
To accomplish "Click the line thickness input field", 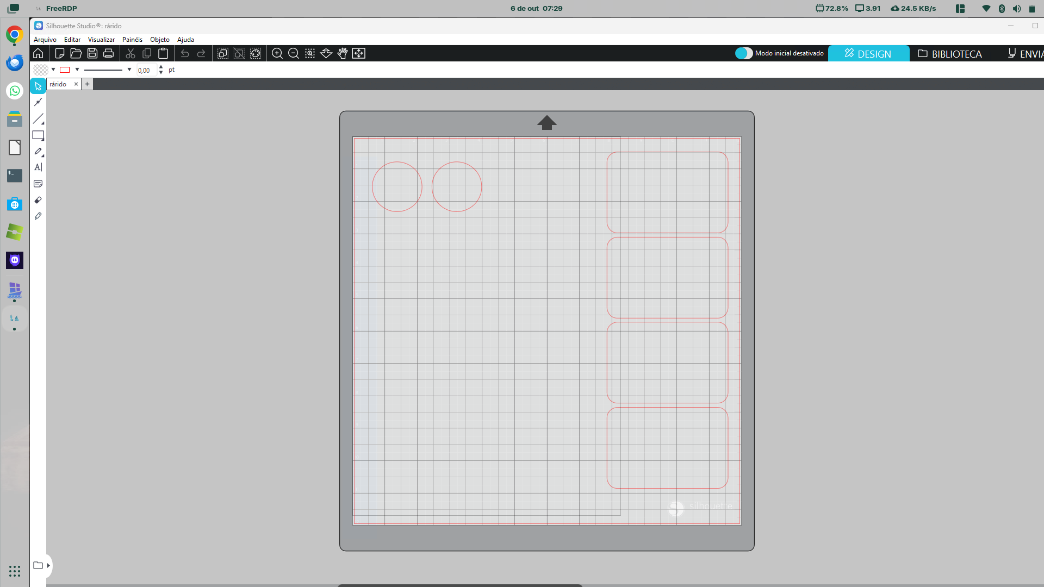I will (146, 70).
